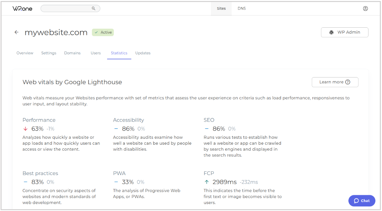Focus the top search field

70,9
